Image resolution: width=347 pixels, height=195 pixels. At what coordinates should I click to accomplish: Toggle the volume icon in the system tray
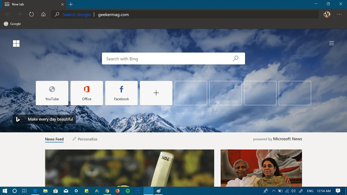point(293,191)
